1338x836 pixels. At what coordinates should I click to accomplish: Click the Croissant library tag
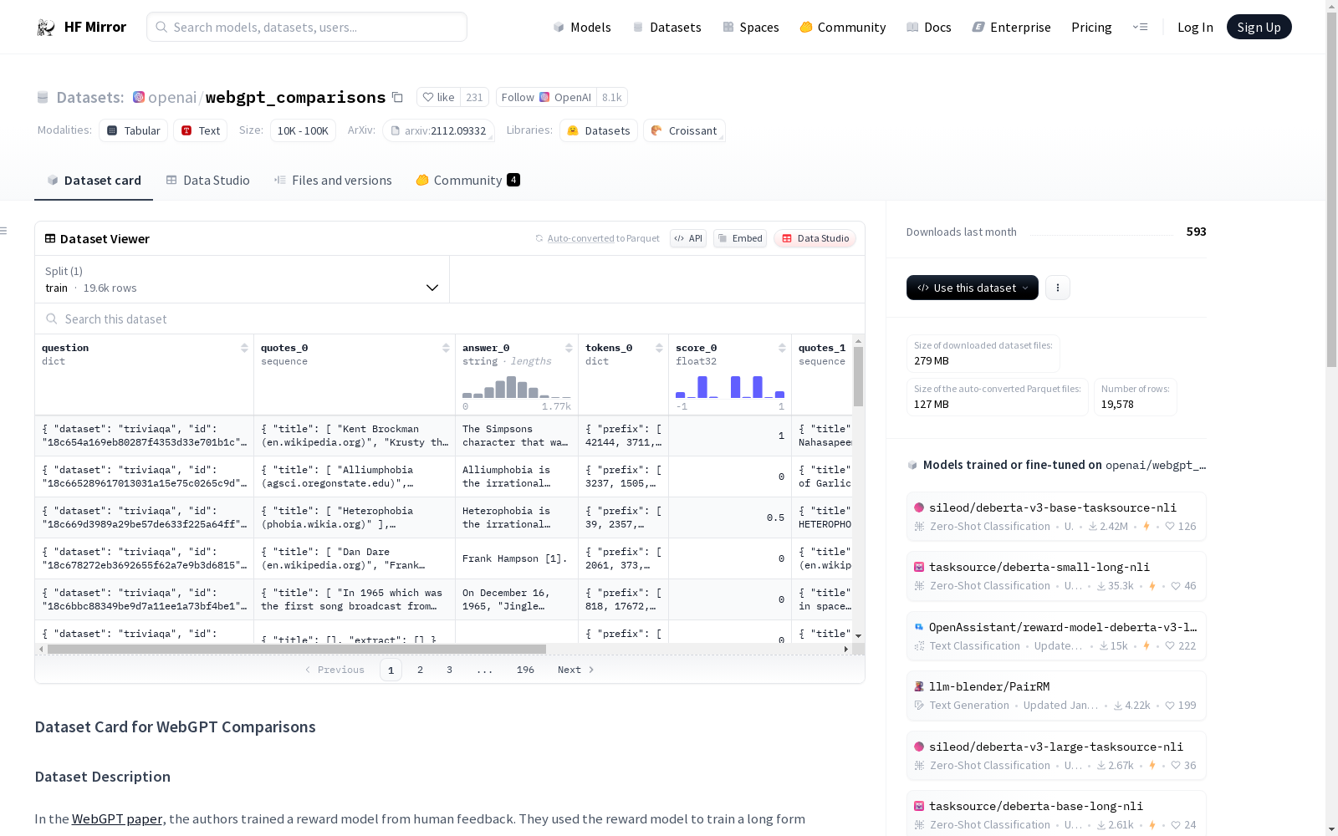[684, 130]
